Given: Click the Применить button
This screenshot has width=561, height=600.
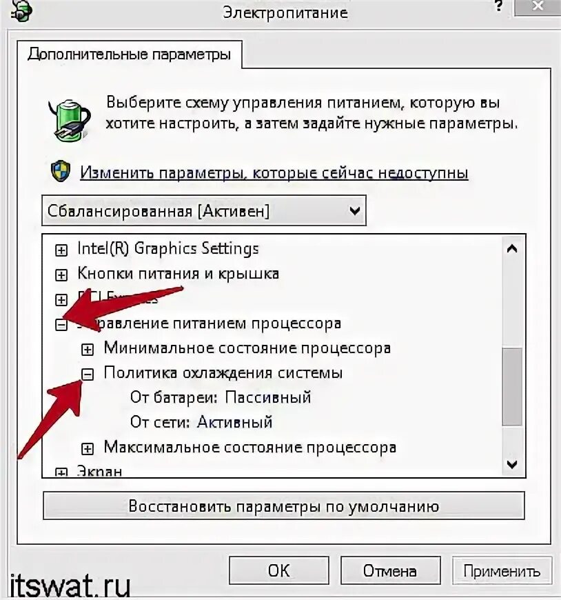Looking at the screenshot, I should pos(502,571).
